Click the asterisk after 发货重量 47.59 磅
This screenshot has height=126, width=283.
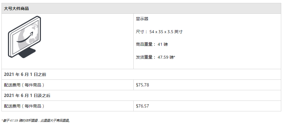(175, 57)
